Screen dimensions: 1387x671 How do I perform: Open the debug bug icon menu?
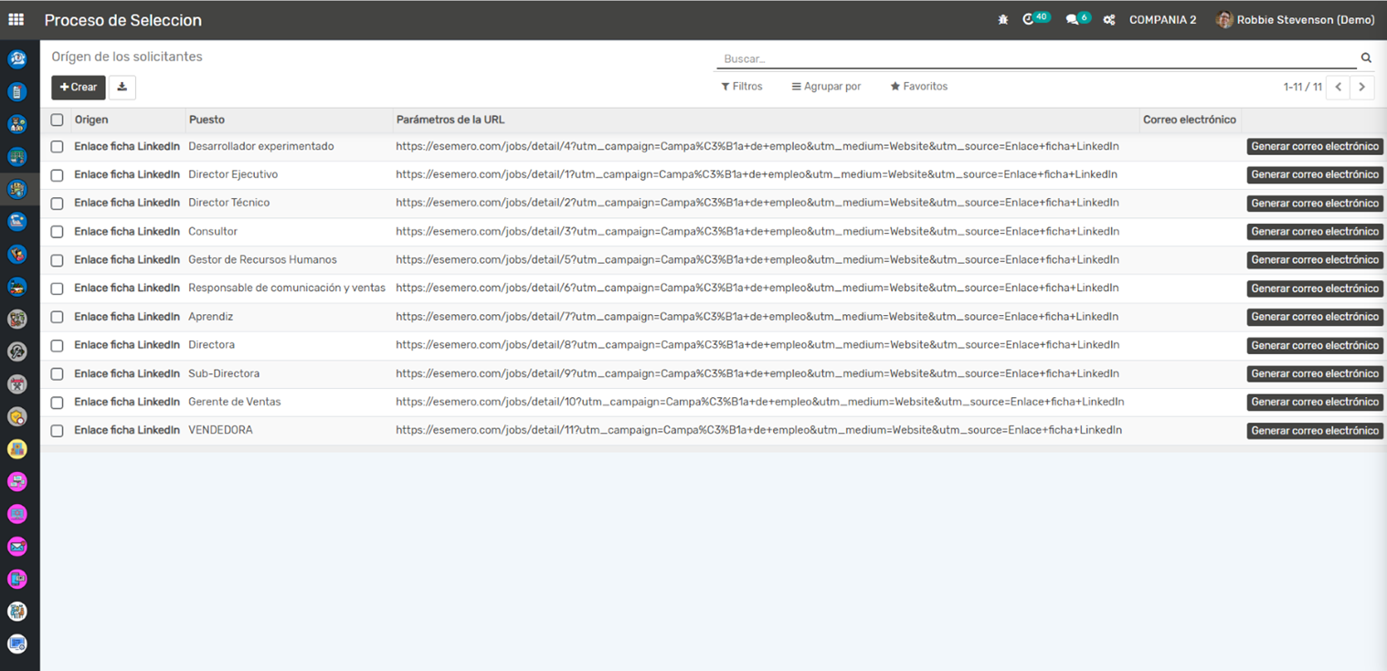[1003, 19]
